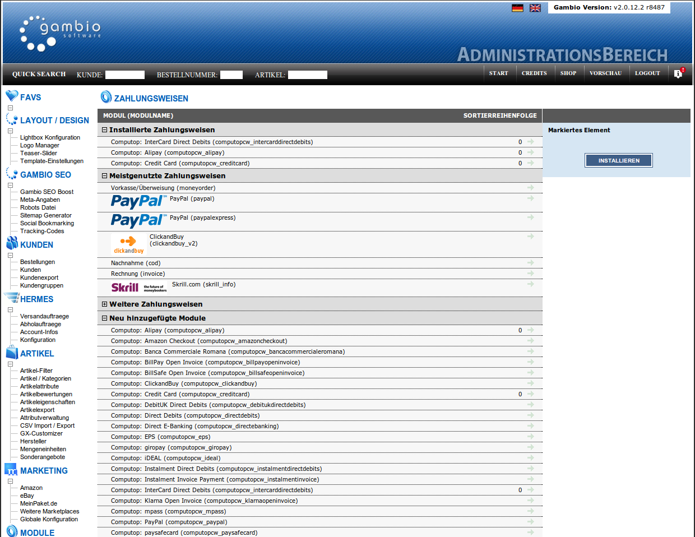Collapse the Meistgenutzte Zahlungsweisen section

point(104,176)
